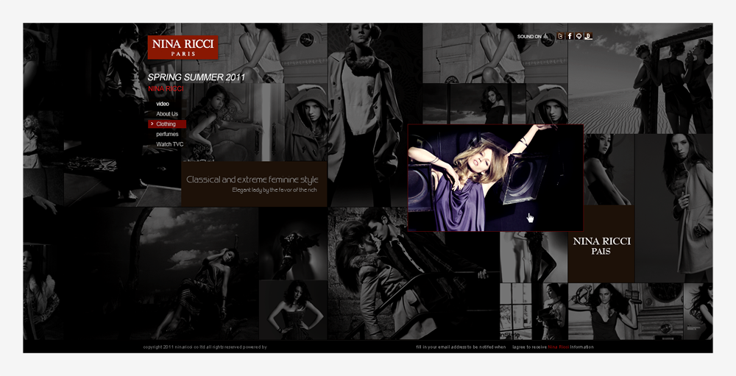This screenshot has width=736, height=376.
Task: Open the kissing couple photo
Action: (413, 274)
